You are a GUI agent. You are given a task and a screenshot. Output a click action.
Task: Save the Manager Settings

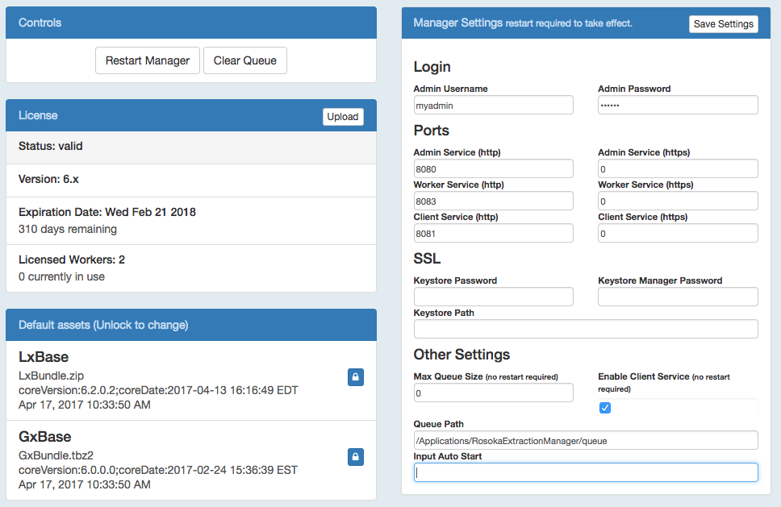723,23
